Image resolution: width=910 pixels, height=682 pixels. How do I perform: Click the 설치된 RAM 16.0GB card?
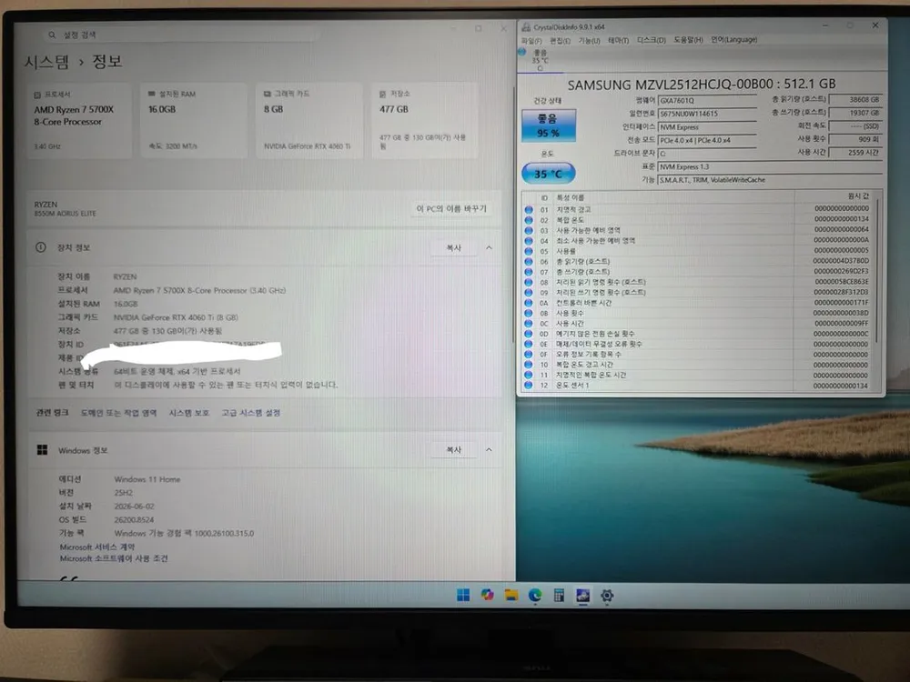click(194, 120)
